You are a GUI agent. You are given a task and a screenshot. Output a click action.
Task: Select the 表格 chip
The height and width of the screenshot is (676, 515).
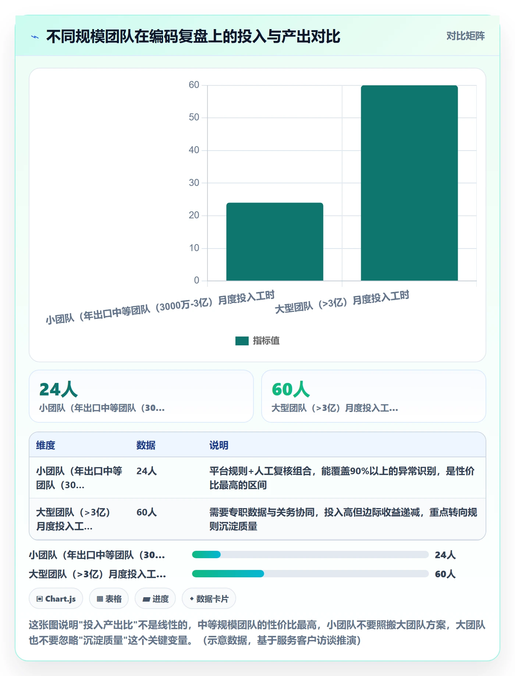pos(109,599)
